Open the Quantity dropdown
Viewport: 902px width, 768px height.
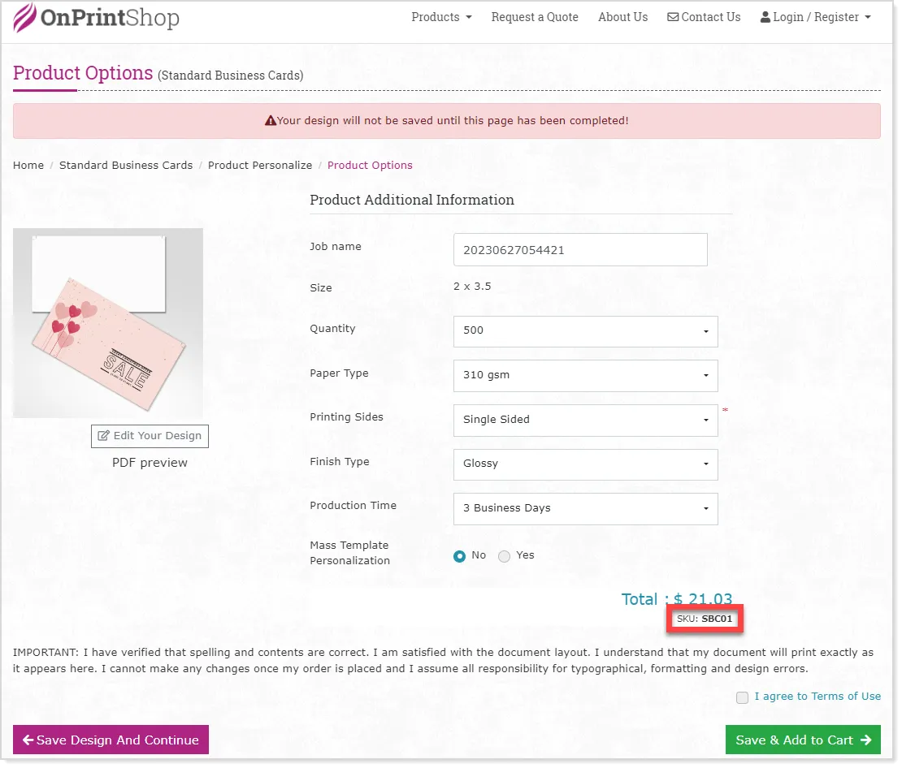click(585, 330)
